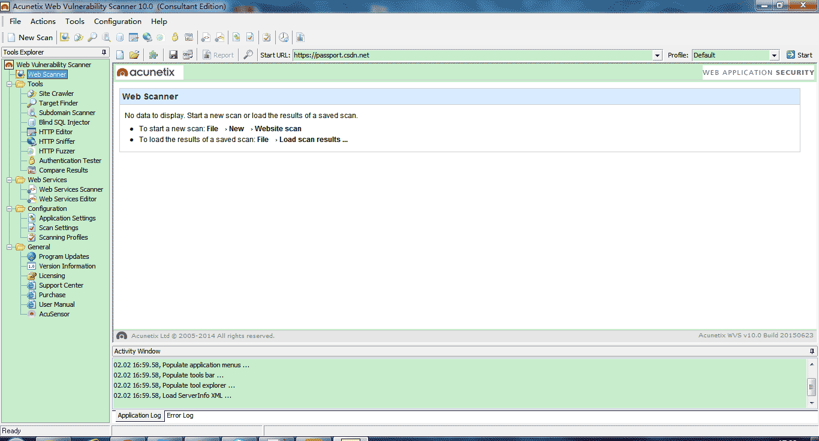Screen dimensions: 819x441
Task: Click the Web Scanner icon in top toolbar
Action: click(x=65, y=37)
